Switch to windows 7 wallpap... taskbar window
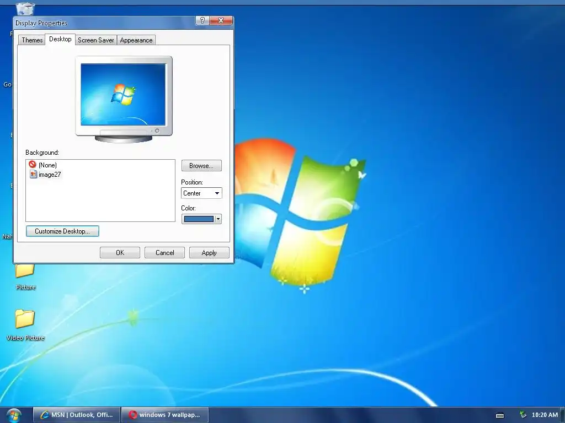Image resolution: width=565 pixels, height=423 pixels. (165, 415)
